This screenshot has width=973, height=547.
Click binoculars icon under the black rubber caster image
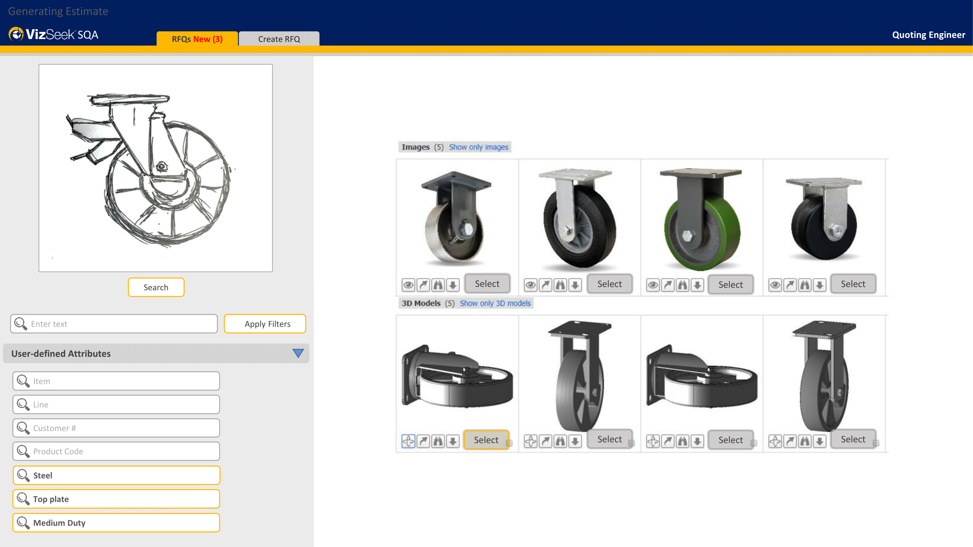coord(560,285)
